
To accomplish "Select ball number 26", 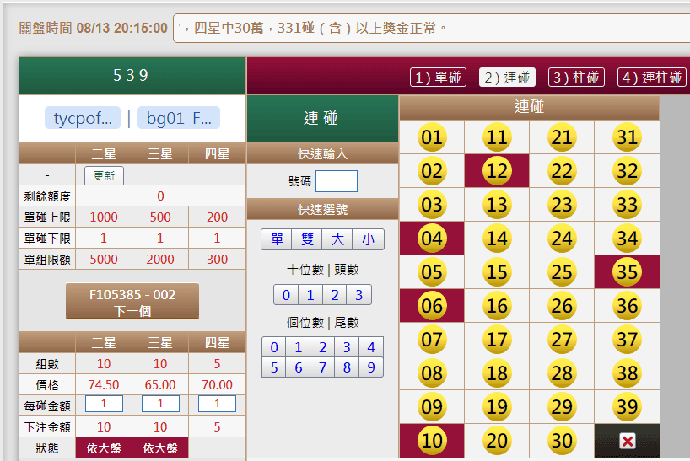I will click(562, 306).
